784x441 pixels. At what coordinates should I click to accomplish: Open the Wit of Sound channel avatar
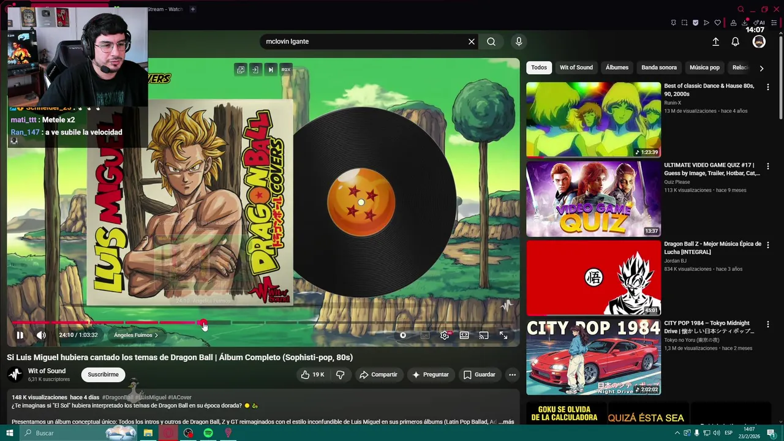[15, 374]
